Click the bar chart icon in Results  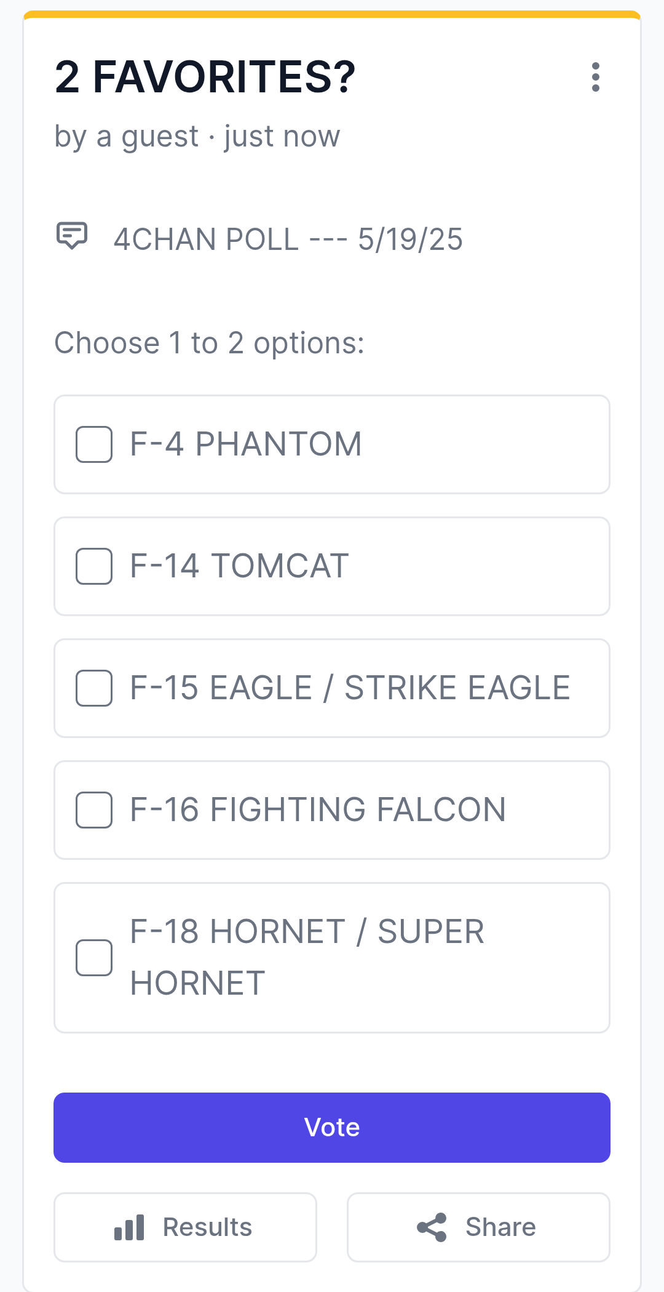click(x=129, y=1227)
